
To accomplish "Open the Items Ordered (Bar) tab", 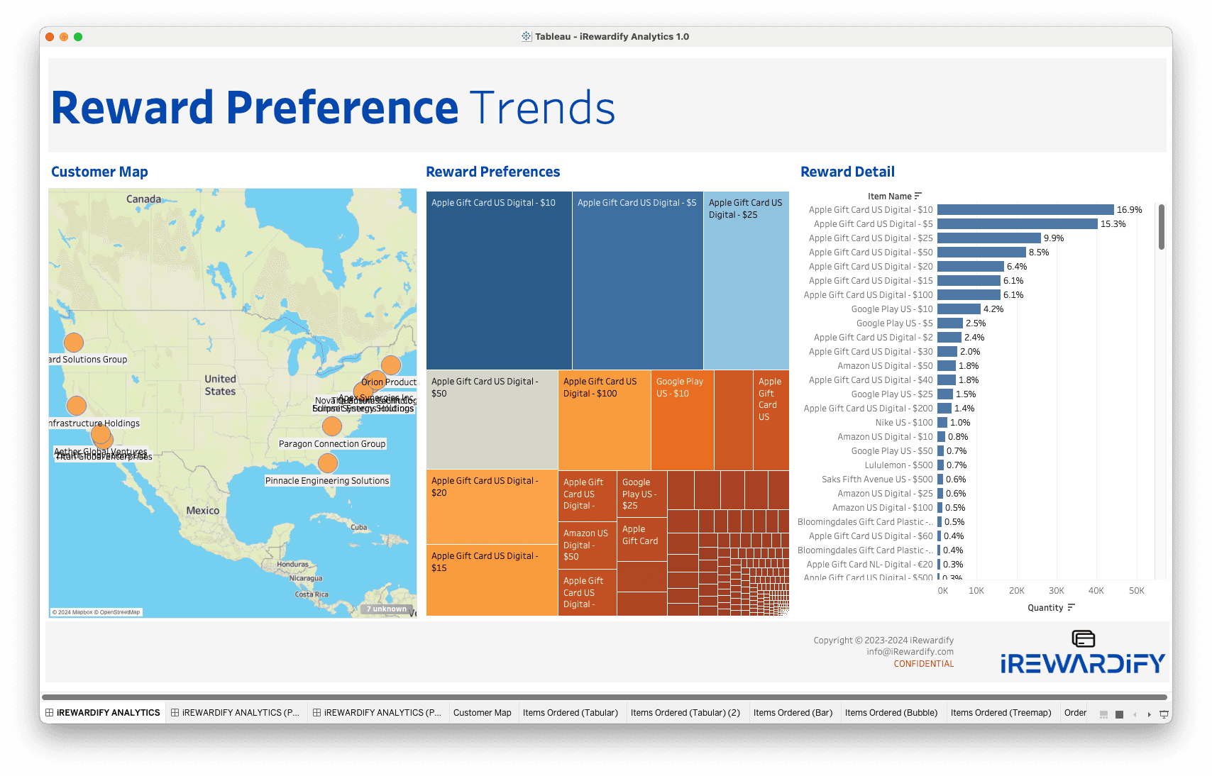I will pyautogui.click(x=793, y=713).
